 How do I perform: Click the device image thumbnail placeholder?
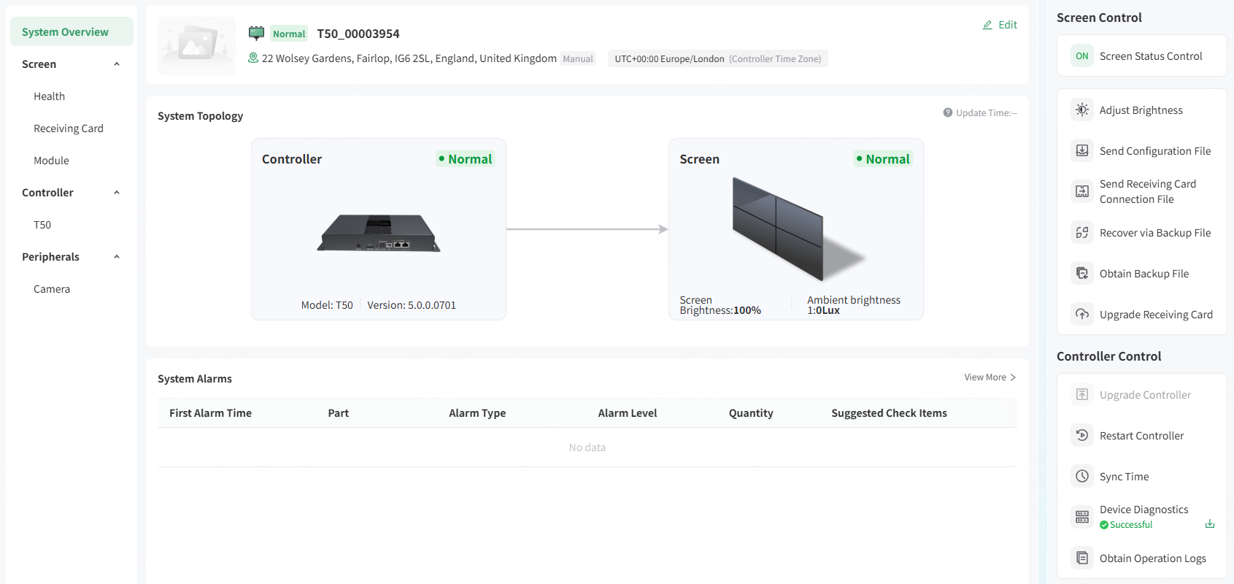pyautogui.click(x=196, y=45)
